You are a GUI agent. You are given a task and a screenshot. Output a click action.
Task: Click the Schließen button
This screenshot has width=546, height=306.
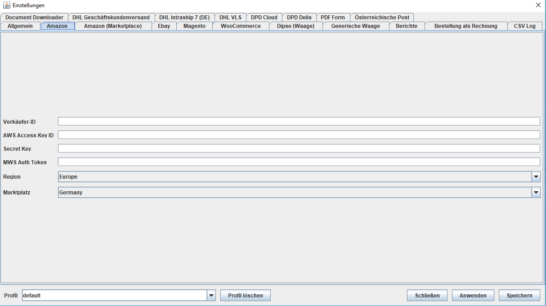pyautogui.click(x=427, y=295)
